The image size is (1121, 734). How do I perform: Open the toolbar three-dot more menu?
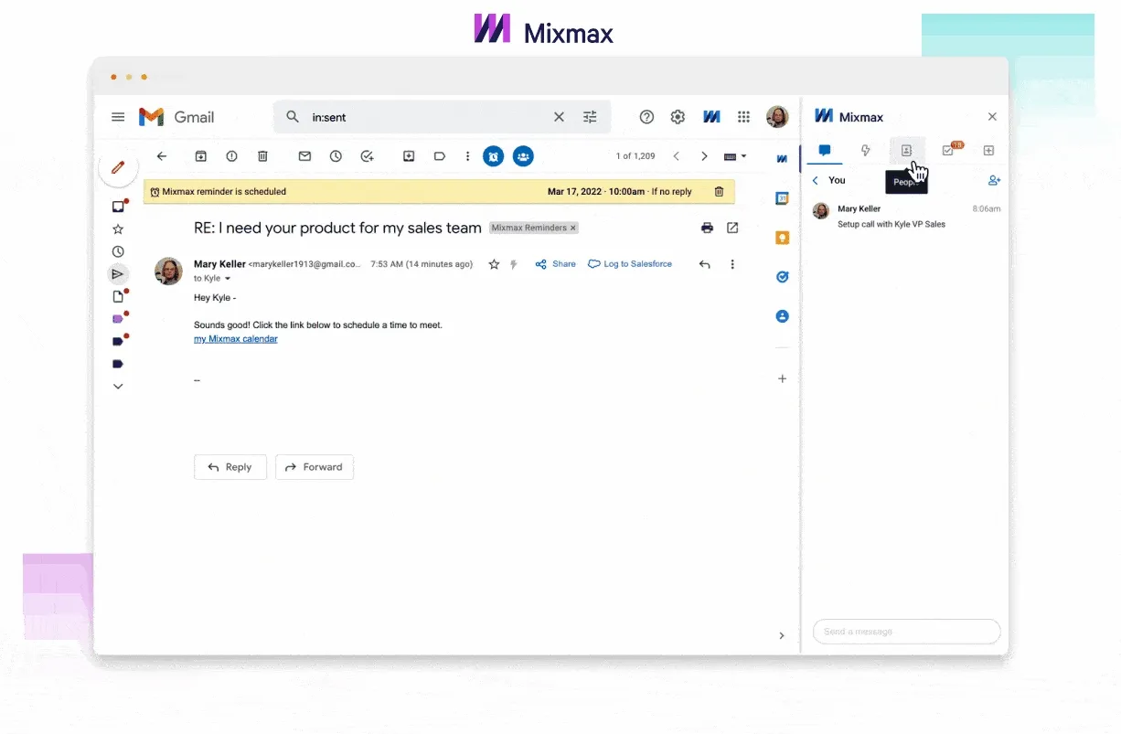pyautogui.click(x=468, y=156)
